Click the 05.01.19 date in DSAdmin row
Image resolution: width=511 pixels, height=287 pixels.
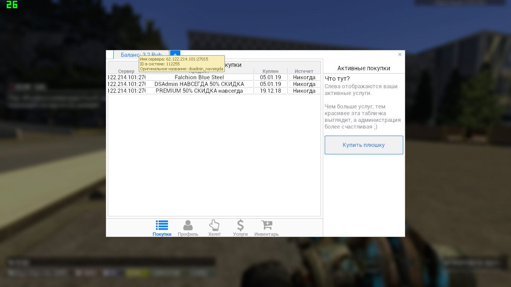(270, 84)
